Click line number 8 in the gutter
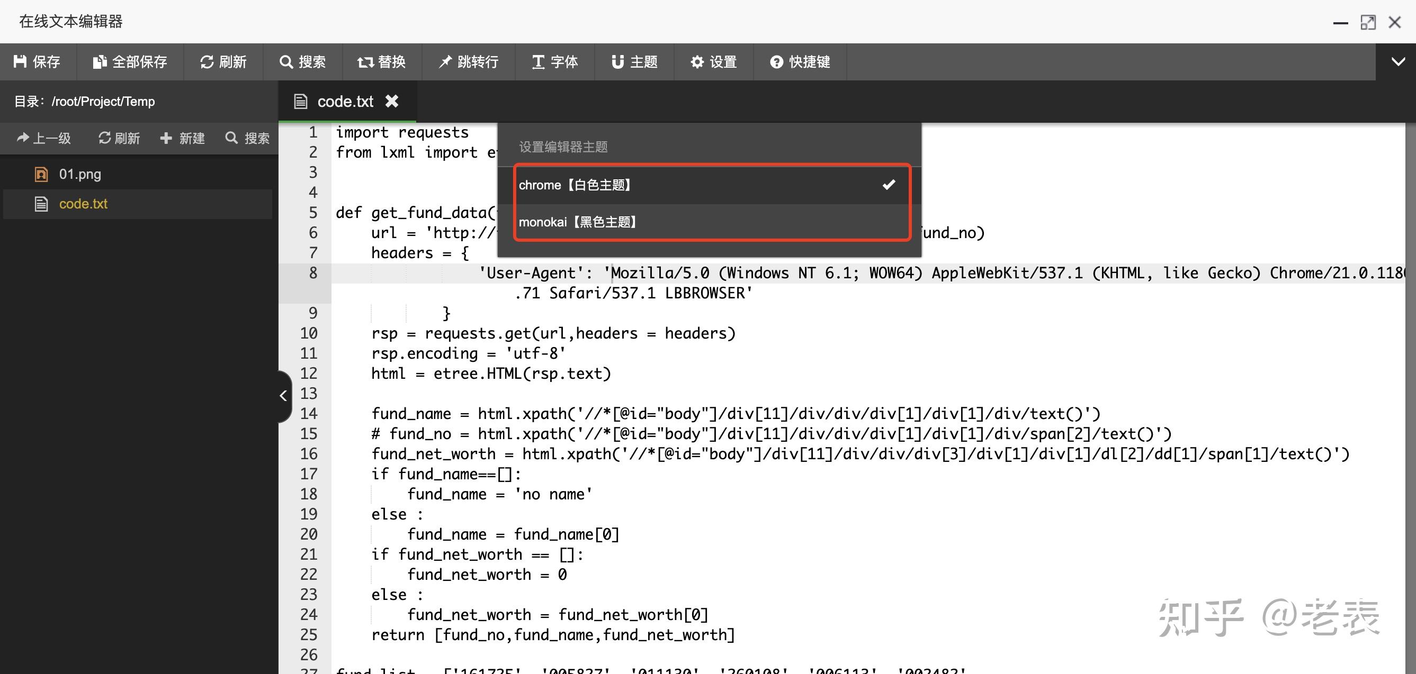Viewport: 1416px width, 674px height. [313, 273]
